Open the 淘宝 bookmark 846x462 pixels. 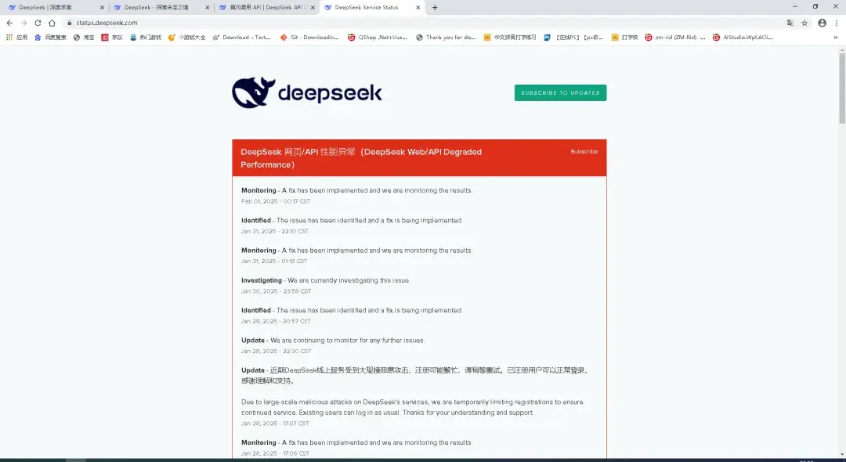click(85, 37)
